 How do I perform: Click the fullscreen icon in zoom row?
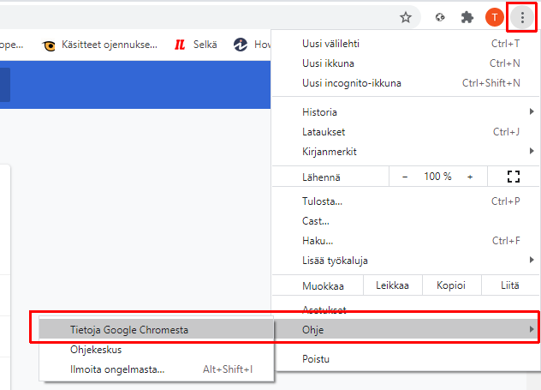click(514, 177)
